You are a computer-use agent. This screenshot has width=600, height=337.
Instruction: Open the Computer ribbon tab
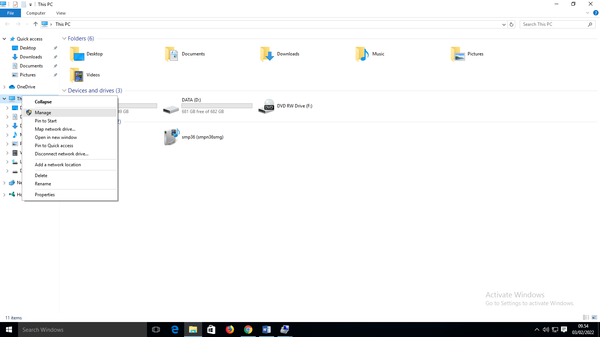[36, 13]
